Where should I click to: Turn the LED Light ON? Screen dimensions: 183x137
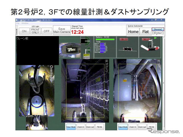click(24, 31)
